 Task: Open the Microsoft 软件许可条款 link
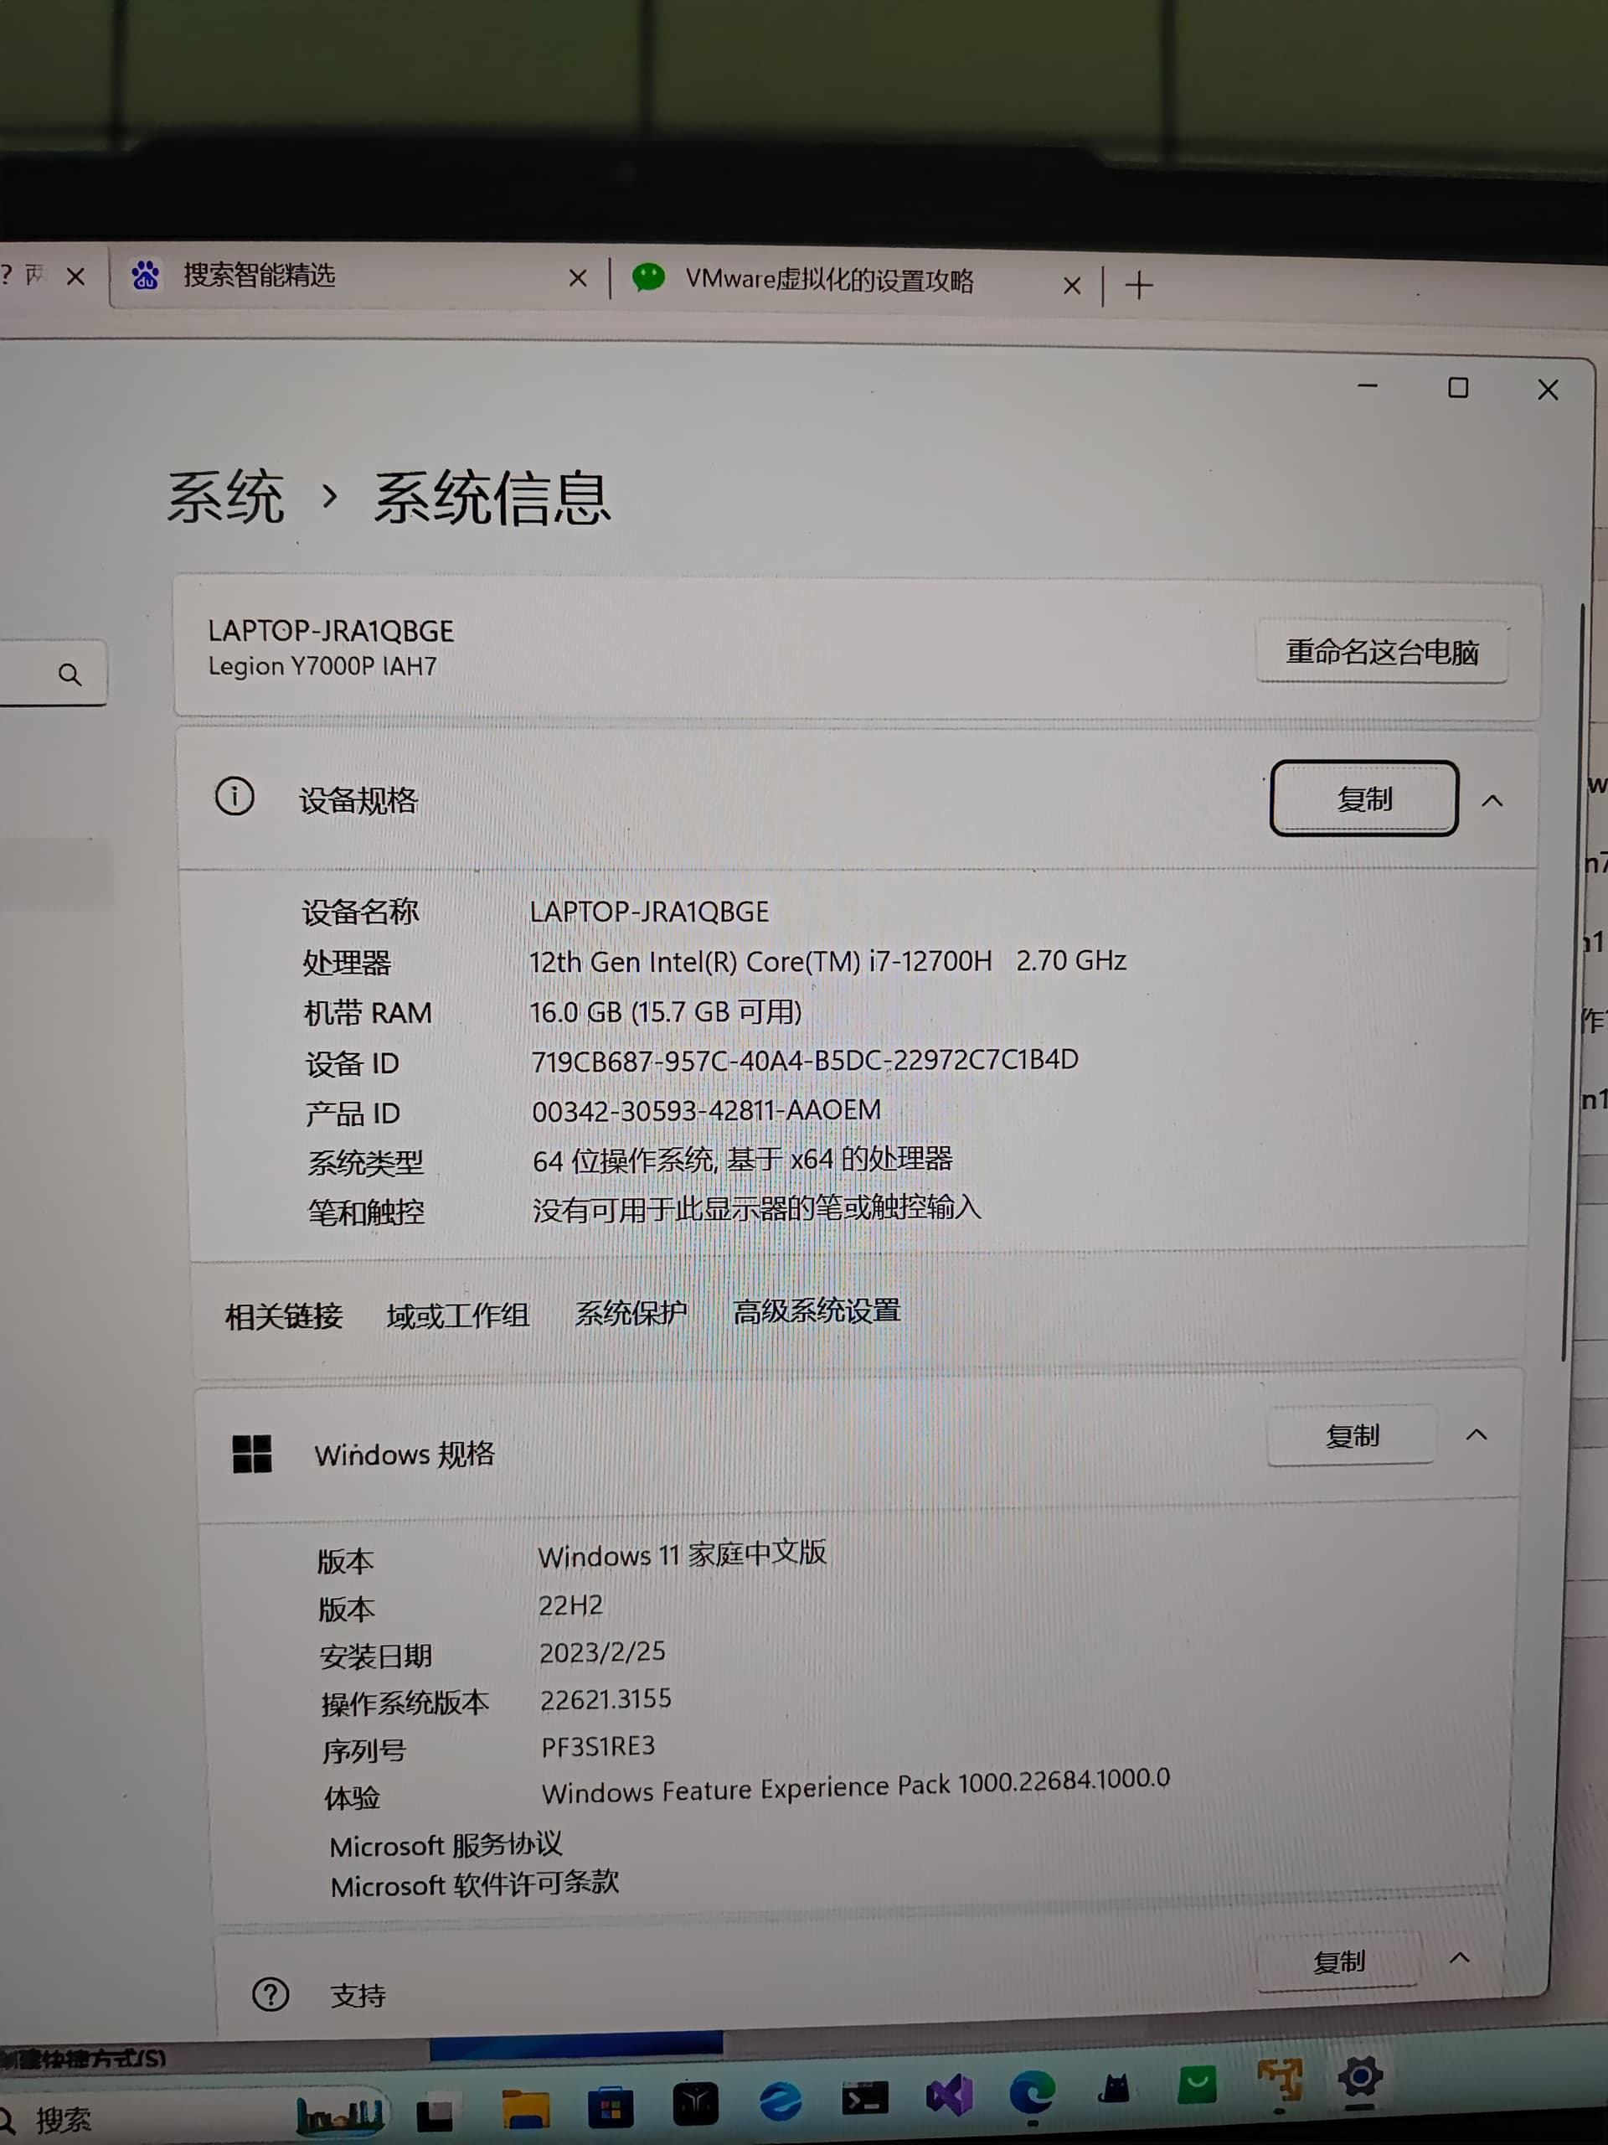click(474, 1884)
